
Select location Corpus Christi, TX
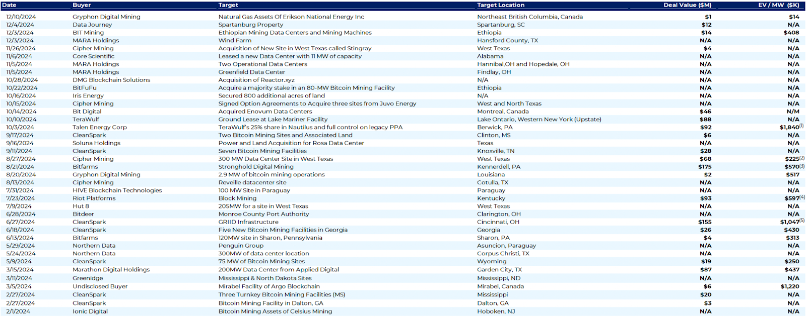(503, 254)
